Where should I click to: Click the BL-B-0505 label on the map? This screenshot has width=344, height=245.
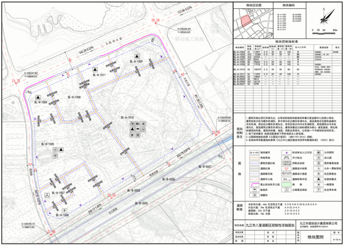click(141, 203)
